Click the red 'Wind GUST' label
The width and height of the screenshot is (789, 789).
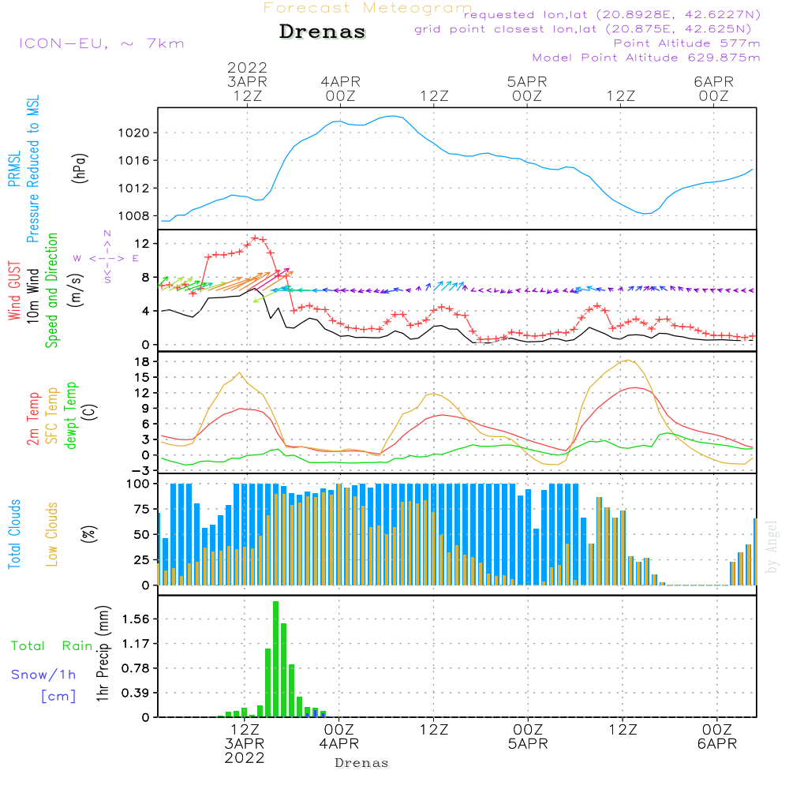tap(14, 290)
